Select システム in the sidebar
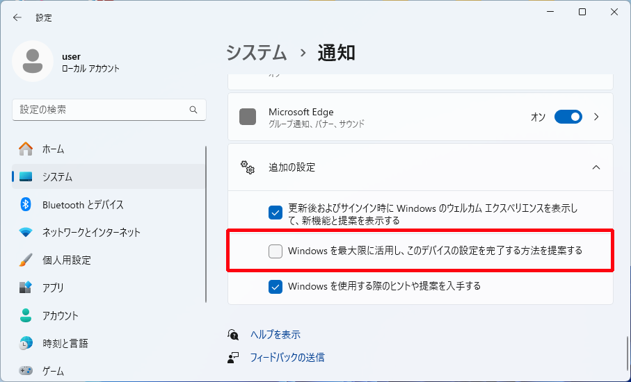 [57, 176]
